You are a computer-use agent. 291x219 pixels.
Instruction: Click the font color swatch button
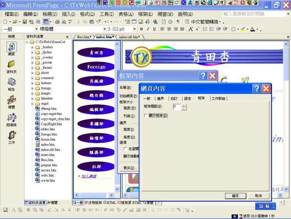tap(253, 29)
